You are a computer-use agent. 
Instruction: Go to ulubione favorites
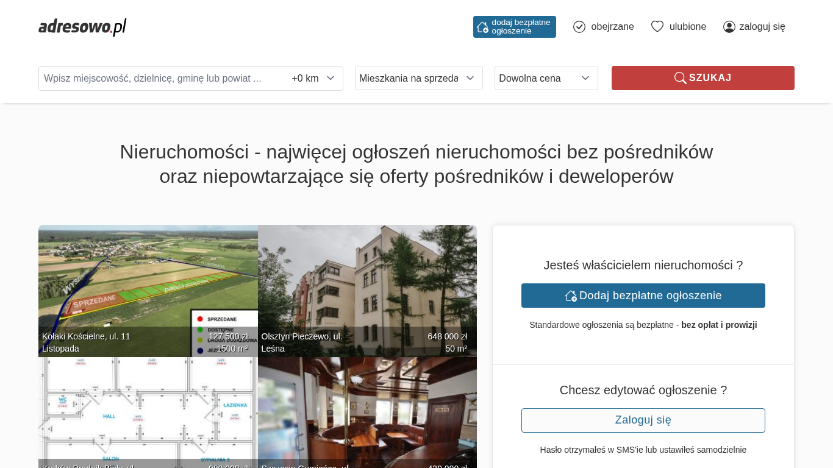[687, 27]
